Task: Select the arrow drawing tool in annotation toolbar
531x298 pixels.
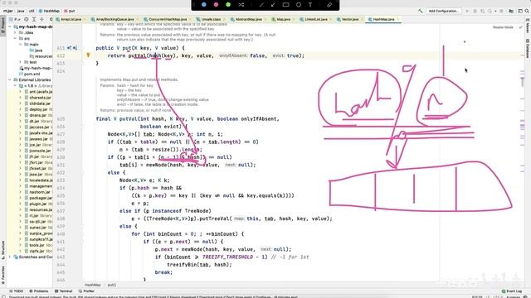Action: (x=273, y=5)
